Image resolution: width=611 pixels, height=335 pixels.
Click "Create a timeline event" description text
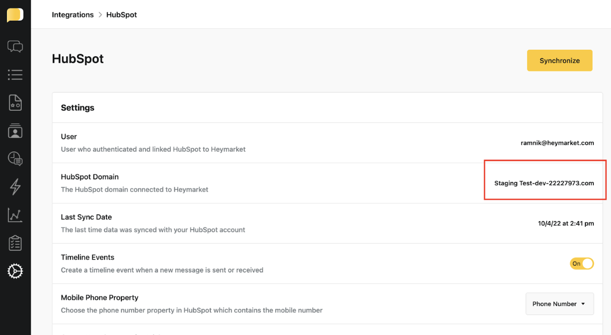click(162, 270)
